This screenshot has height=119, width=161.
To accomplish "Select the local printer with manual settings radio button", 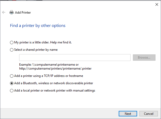I will click(x=12, y=91).
